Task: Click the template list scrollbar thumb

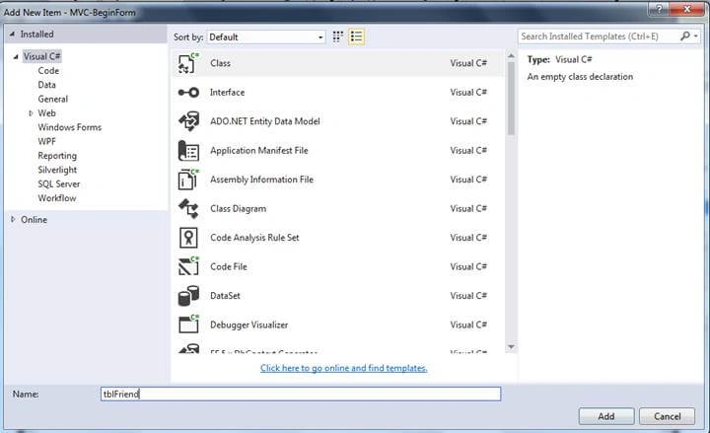Action: point(511,99)
